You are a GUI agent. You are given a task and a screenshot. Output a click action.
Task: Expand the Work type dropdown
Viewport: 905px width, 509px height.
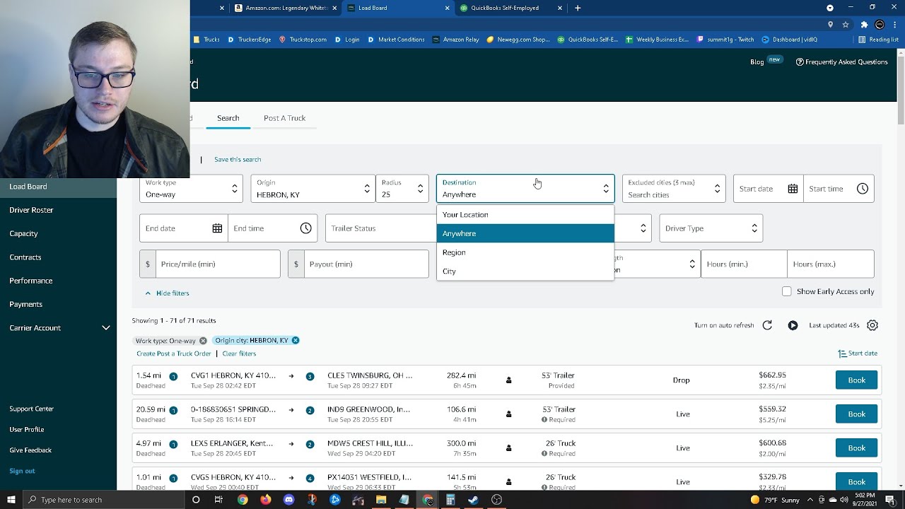[x=191, y=189]
